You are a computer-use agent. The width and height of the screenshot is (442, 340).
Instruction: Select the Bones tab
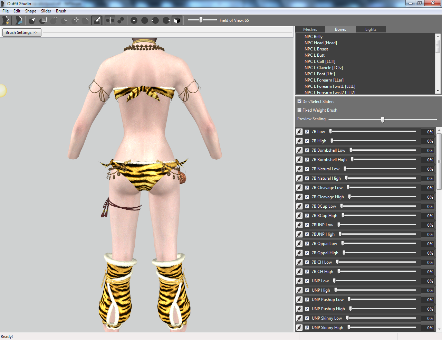(x=340, y=29)
